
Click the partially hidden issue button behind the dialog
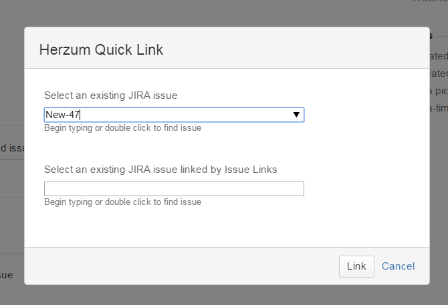tap(12, 148)
